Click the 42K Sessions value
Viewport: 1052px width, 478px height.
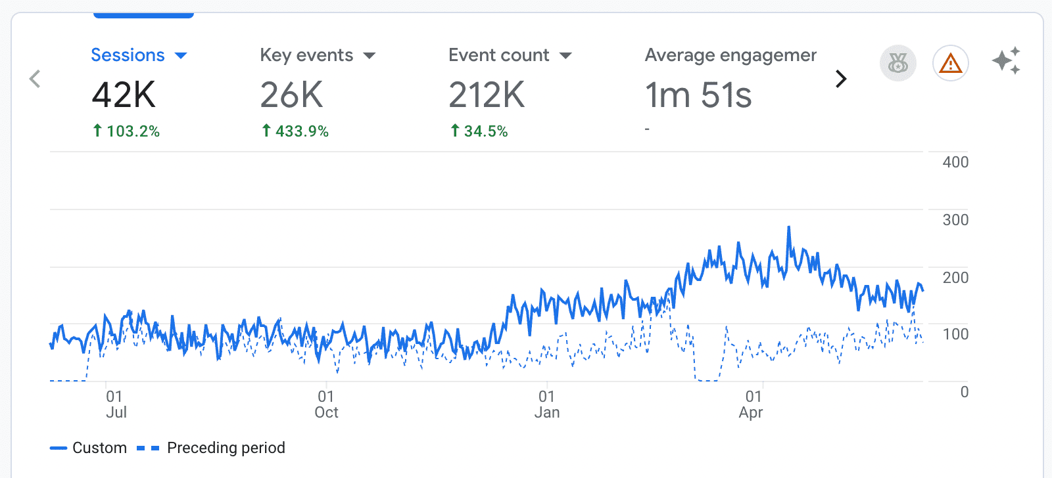point(124,95)
